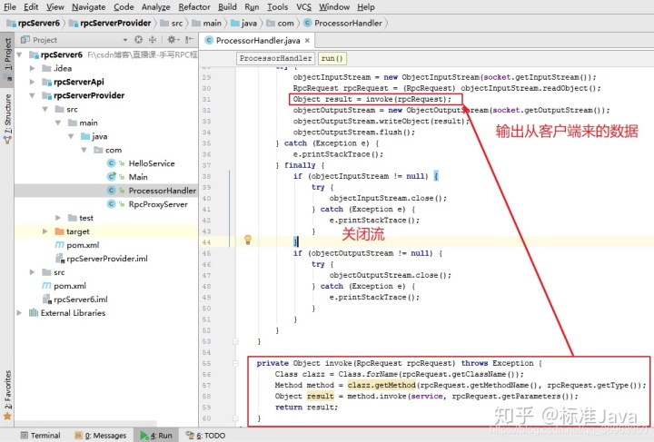The width and height of the screenshot is (654, 442).
Task: Hide the Project tool window
Action: (x=189, y=40)
